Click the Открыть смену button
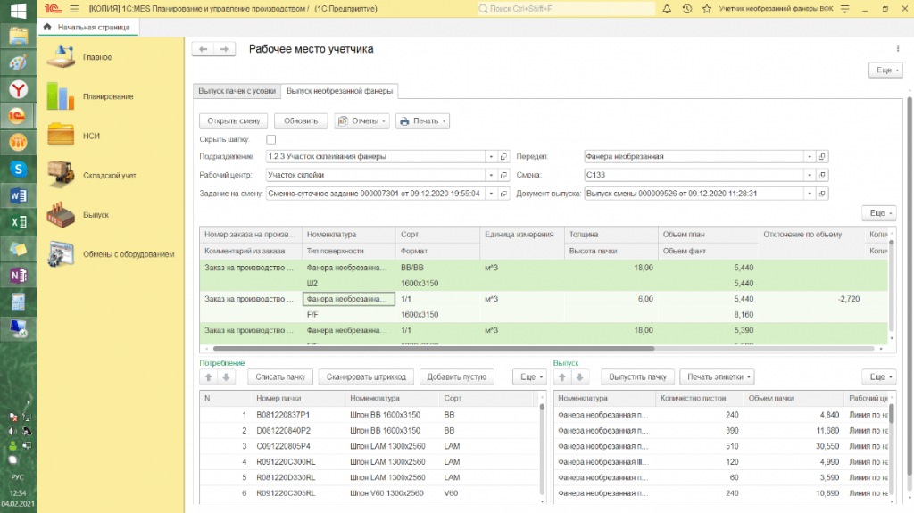The image size is (914, 513). 233,120
